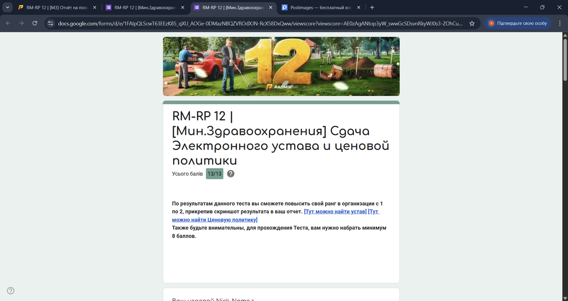
Task: Click Підтвердьте свою особу profile button
Action: 518,23
